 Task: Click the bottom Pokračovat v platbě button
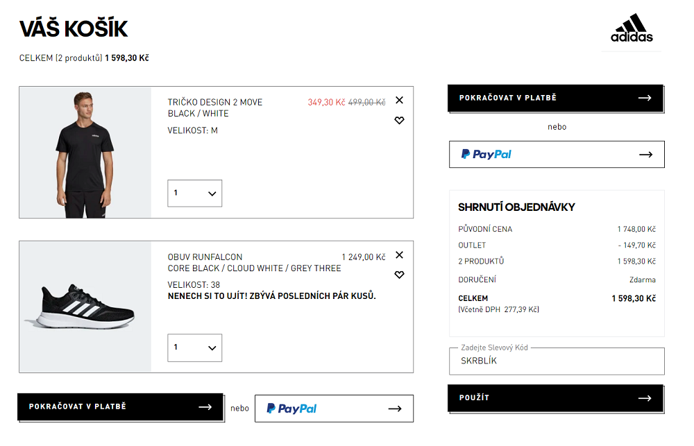pos(120,406)
